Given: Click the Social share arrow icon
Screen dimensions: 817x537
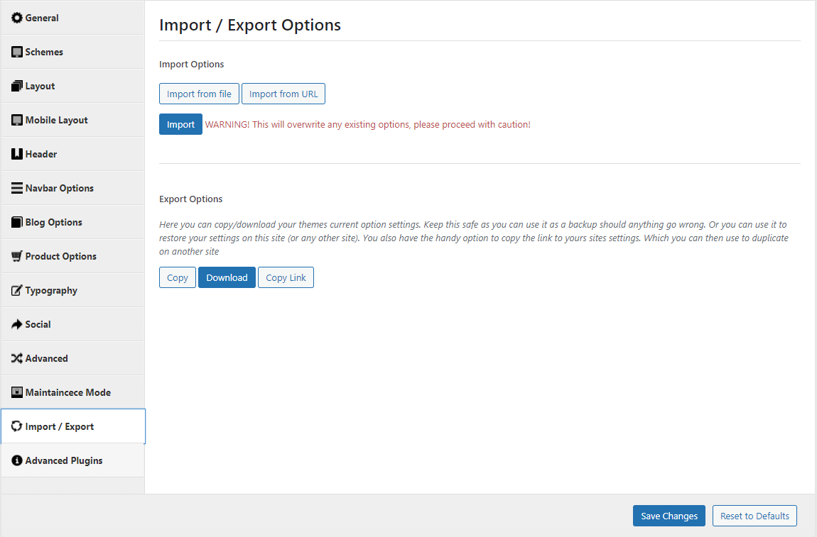Looking at the screenshot, I should tap(17, 324).
